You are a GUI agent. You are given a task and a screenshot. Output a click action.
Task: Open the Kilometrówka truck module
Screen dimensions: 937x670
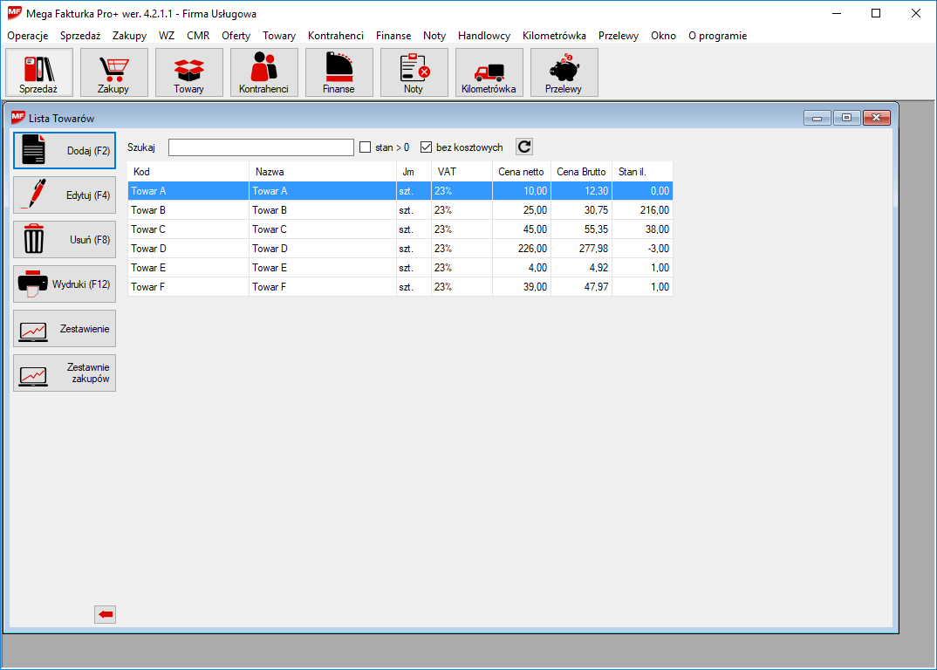click(x=489, y=72)
